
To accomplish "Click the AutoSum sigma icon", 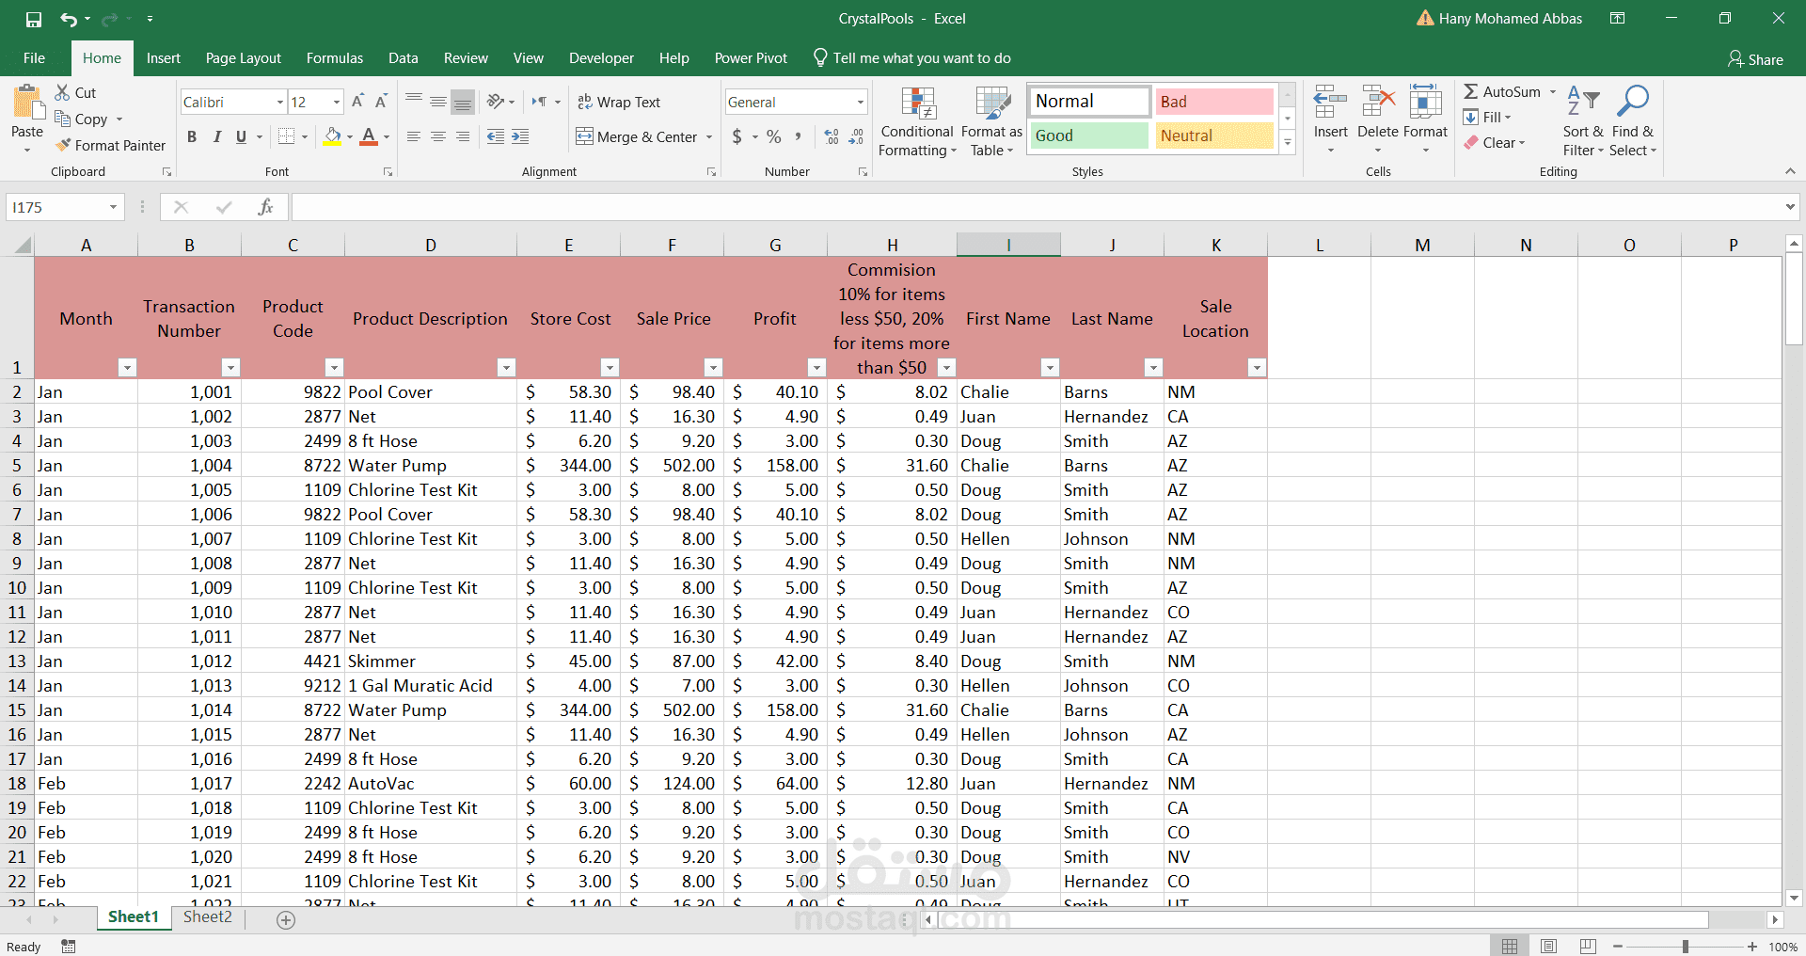I will click(1471, 91).
